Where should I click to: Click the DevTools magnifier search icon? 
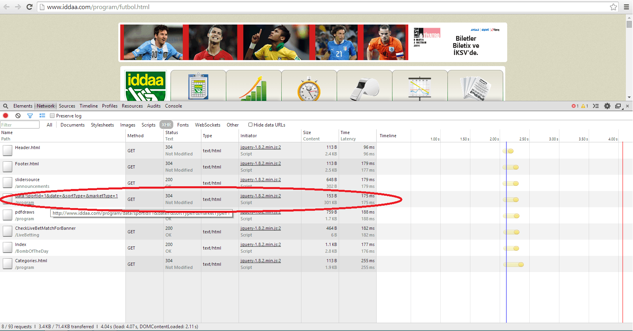click(x=6, y=106)
